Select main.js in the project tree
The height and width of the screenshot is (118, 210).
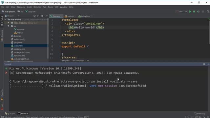pyautogui.click(x=19, y=33)
